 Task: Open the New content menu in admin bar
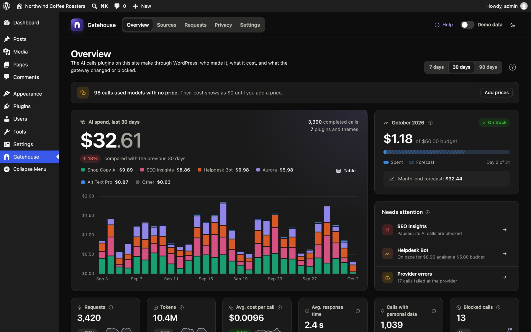click(142, 6)
